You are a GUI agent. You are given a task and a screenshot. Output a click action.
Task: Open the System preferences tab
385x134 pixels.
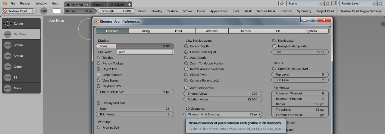(x=311, y=31)
